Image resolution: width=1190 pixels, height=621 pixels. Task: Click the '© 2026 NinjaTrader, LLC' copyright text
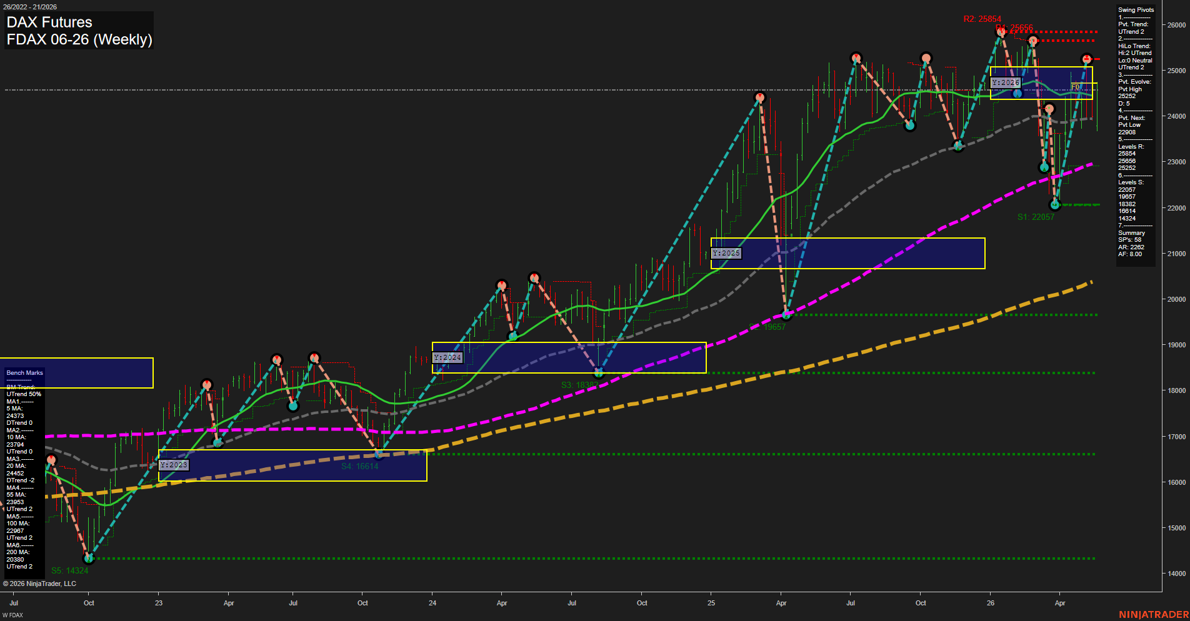tap(39, 584)
